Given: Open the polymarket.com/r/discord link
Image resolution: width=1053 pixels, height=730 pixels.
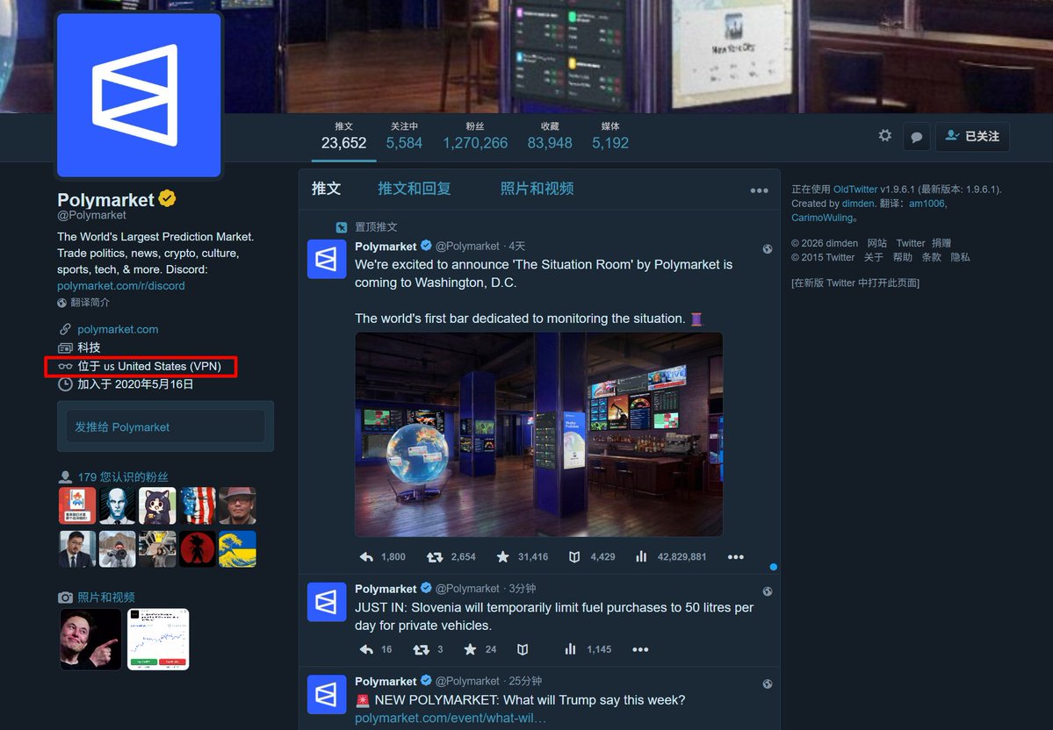Looking at the screenshot, I should point(121,285).
